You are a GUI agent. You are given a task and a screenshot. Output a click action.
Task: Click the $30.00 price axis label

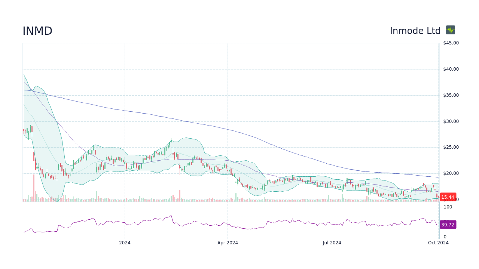[451, 121]
